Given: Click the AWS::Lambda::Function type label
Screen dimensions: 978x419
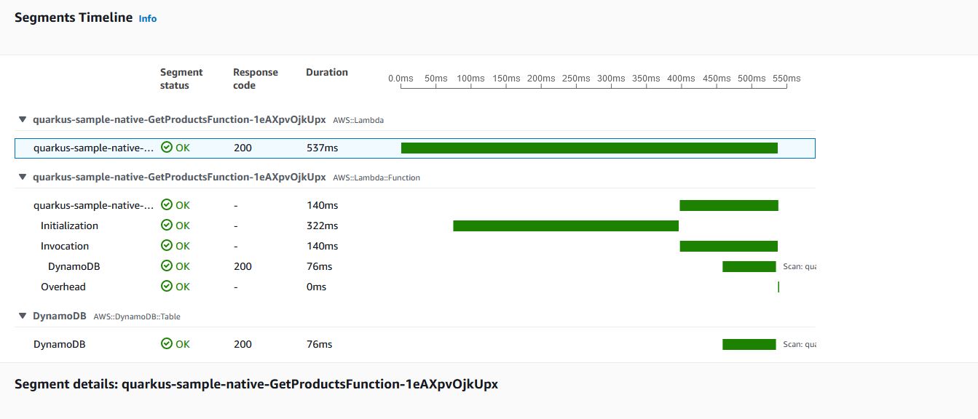Looking at the screenshot, I should 376,177.
